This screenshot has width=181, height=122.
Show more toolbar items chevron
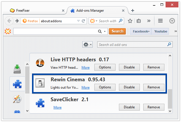(x=149, y=21)
